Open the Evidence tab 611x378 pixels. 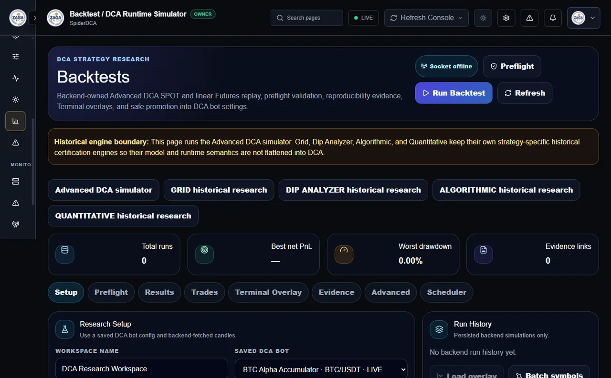click(x=337, y=292)
